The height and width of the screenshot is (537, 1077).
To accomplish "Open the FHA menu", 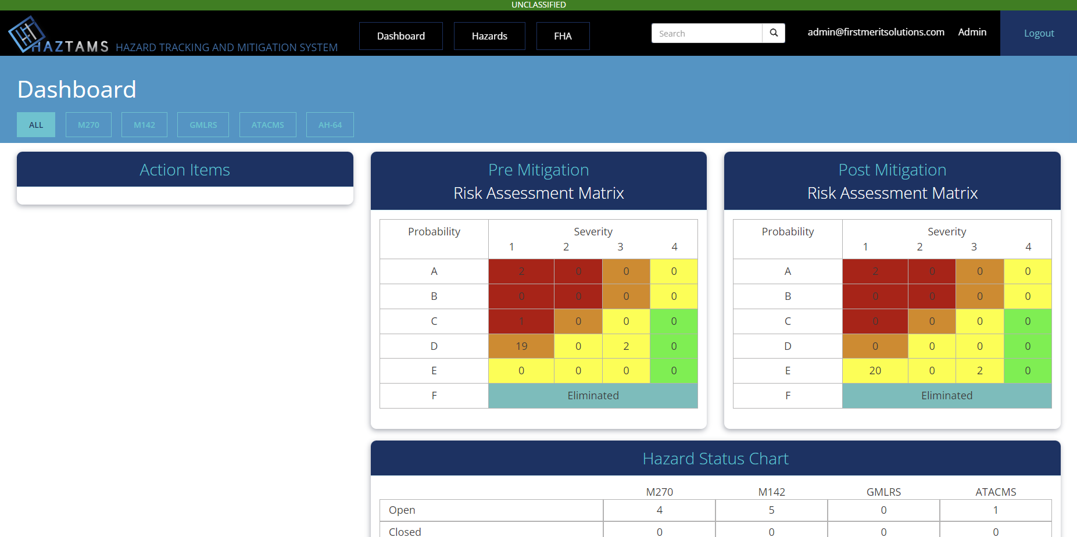I will click(x=563, y=36).
